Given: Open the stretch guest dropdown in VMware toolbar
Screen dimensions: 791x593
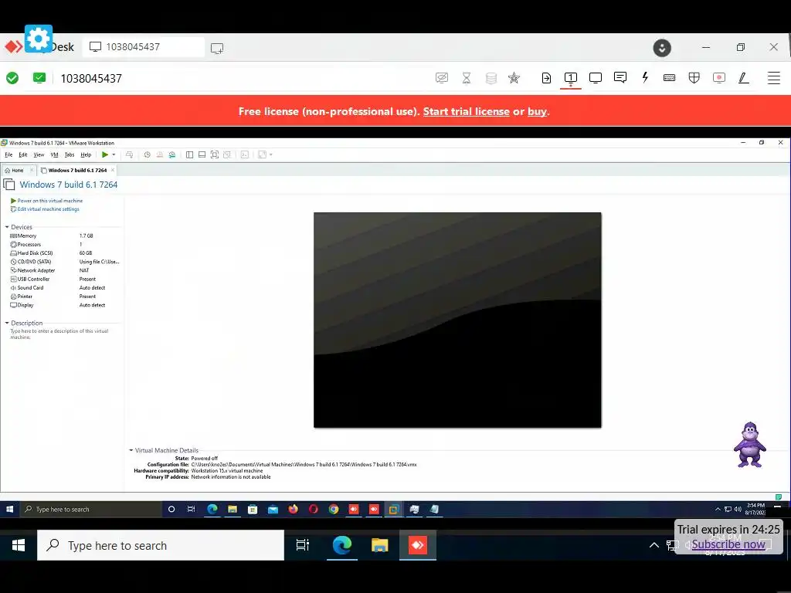Looking at the screenshot, I should (x=271, y=154).
